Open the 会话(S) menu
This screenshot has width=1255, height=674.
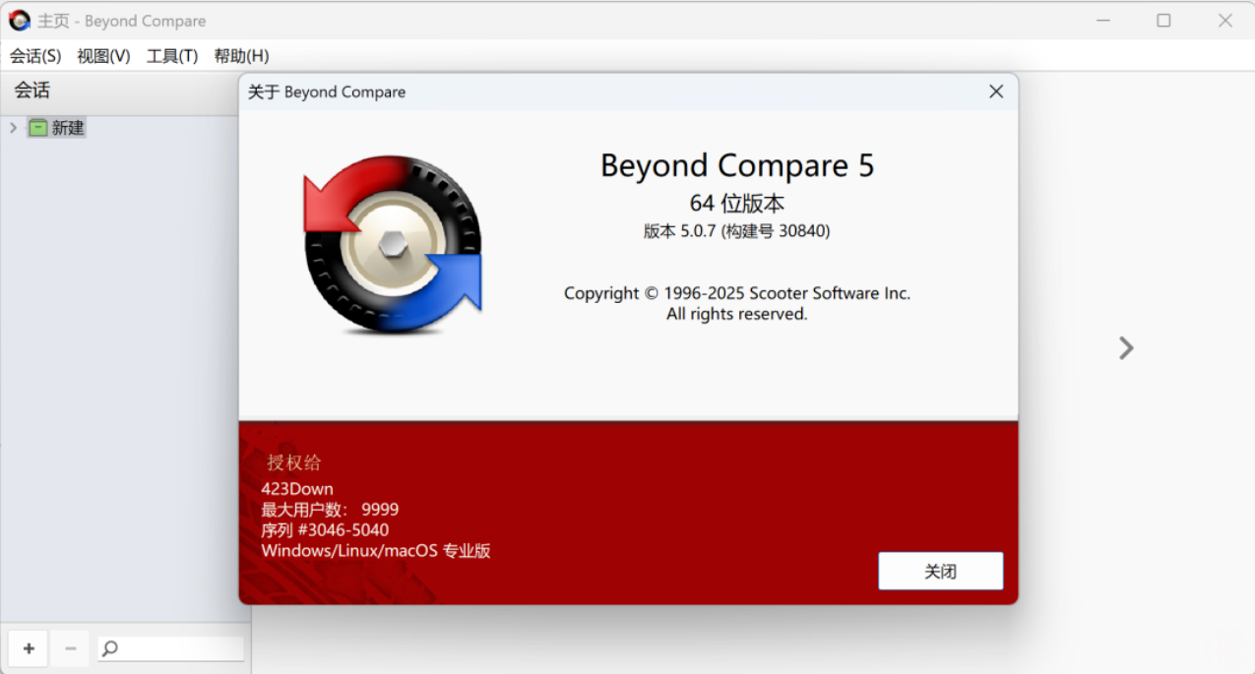click(35, 56)
